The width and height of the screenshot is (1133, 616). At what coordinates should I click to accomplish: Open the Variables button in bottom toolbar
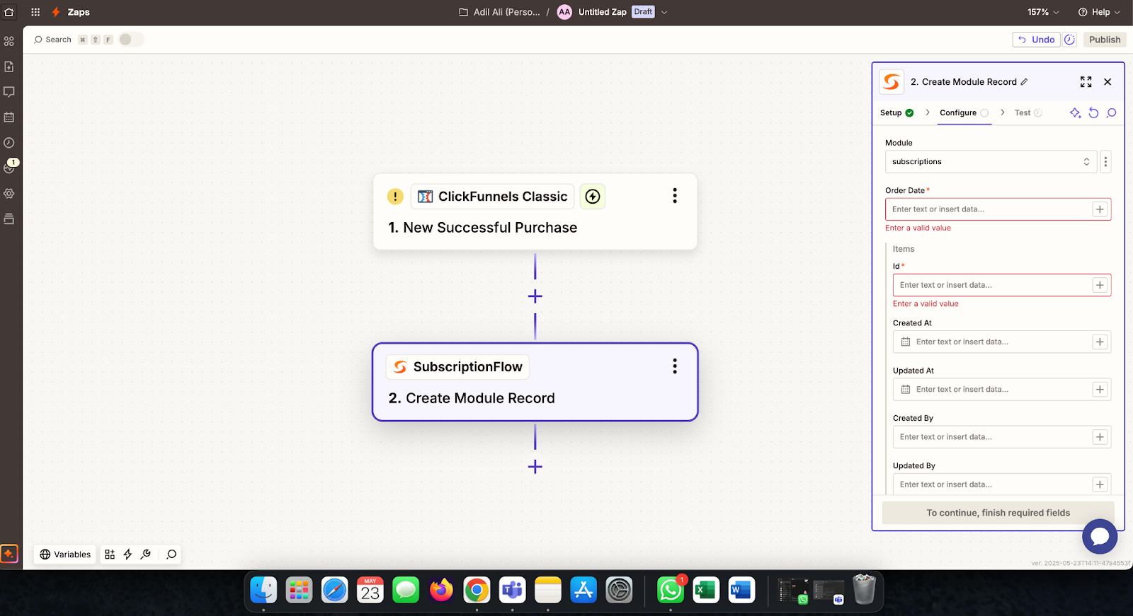65,554
